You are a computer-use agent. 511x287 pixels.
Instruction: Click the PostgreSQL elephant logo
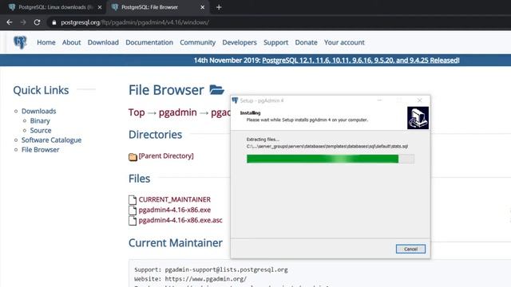[20, 42]
